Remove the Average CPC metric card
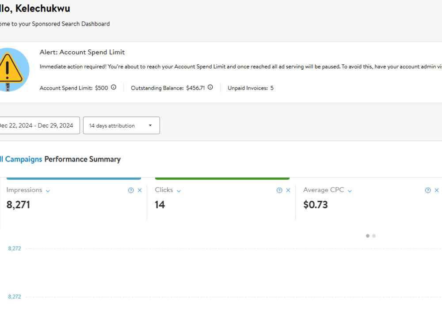The height and width of the screenshot is (331, 442). [437, 190]
